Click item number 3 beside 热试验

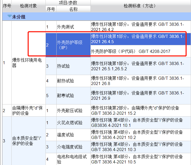click(51, 66)
